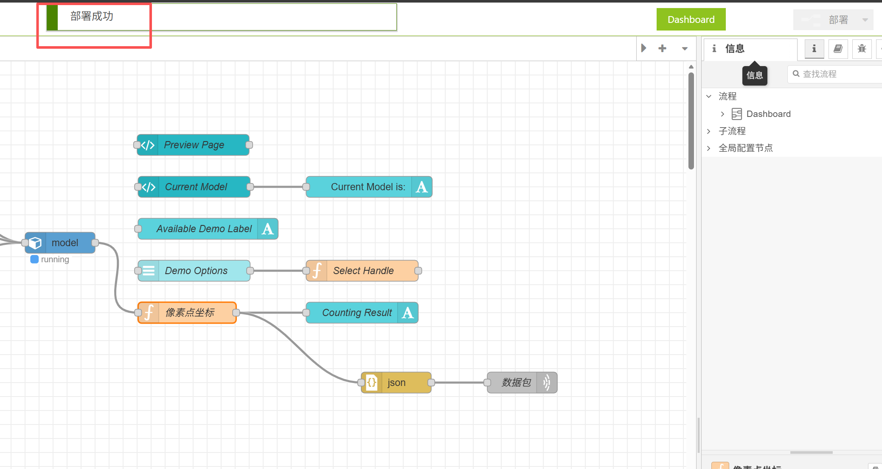Viewport: 882px width, 469px height.
Task: Click the add flow plus icon
Action: [x=662, y=49]
